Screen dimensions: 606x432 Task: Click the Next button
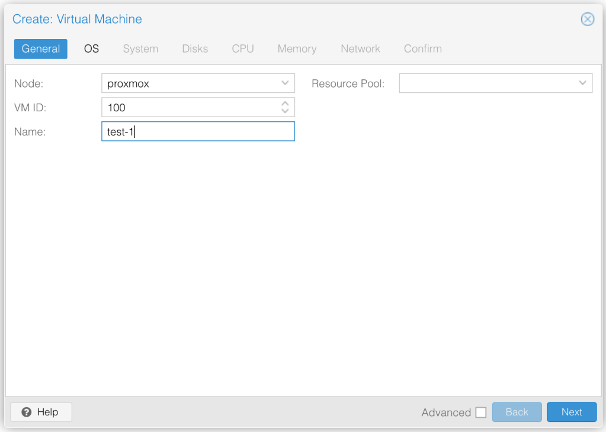pyautogui.click(x=571, y=412)
